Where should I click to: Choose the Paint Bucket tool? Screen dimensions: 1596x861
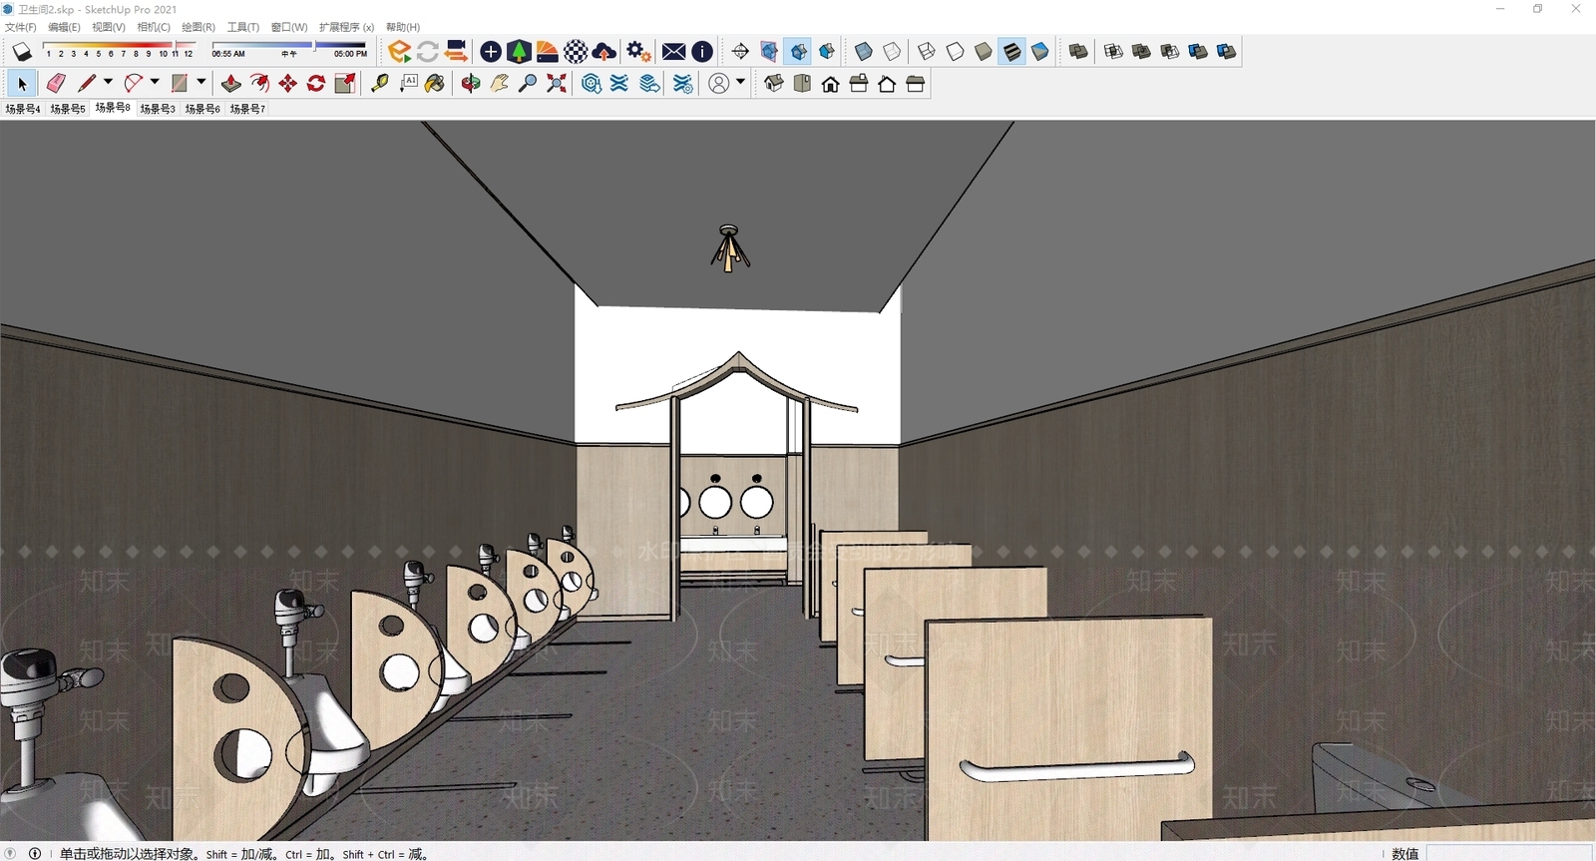[x=435, y=84]
